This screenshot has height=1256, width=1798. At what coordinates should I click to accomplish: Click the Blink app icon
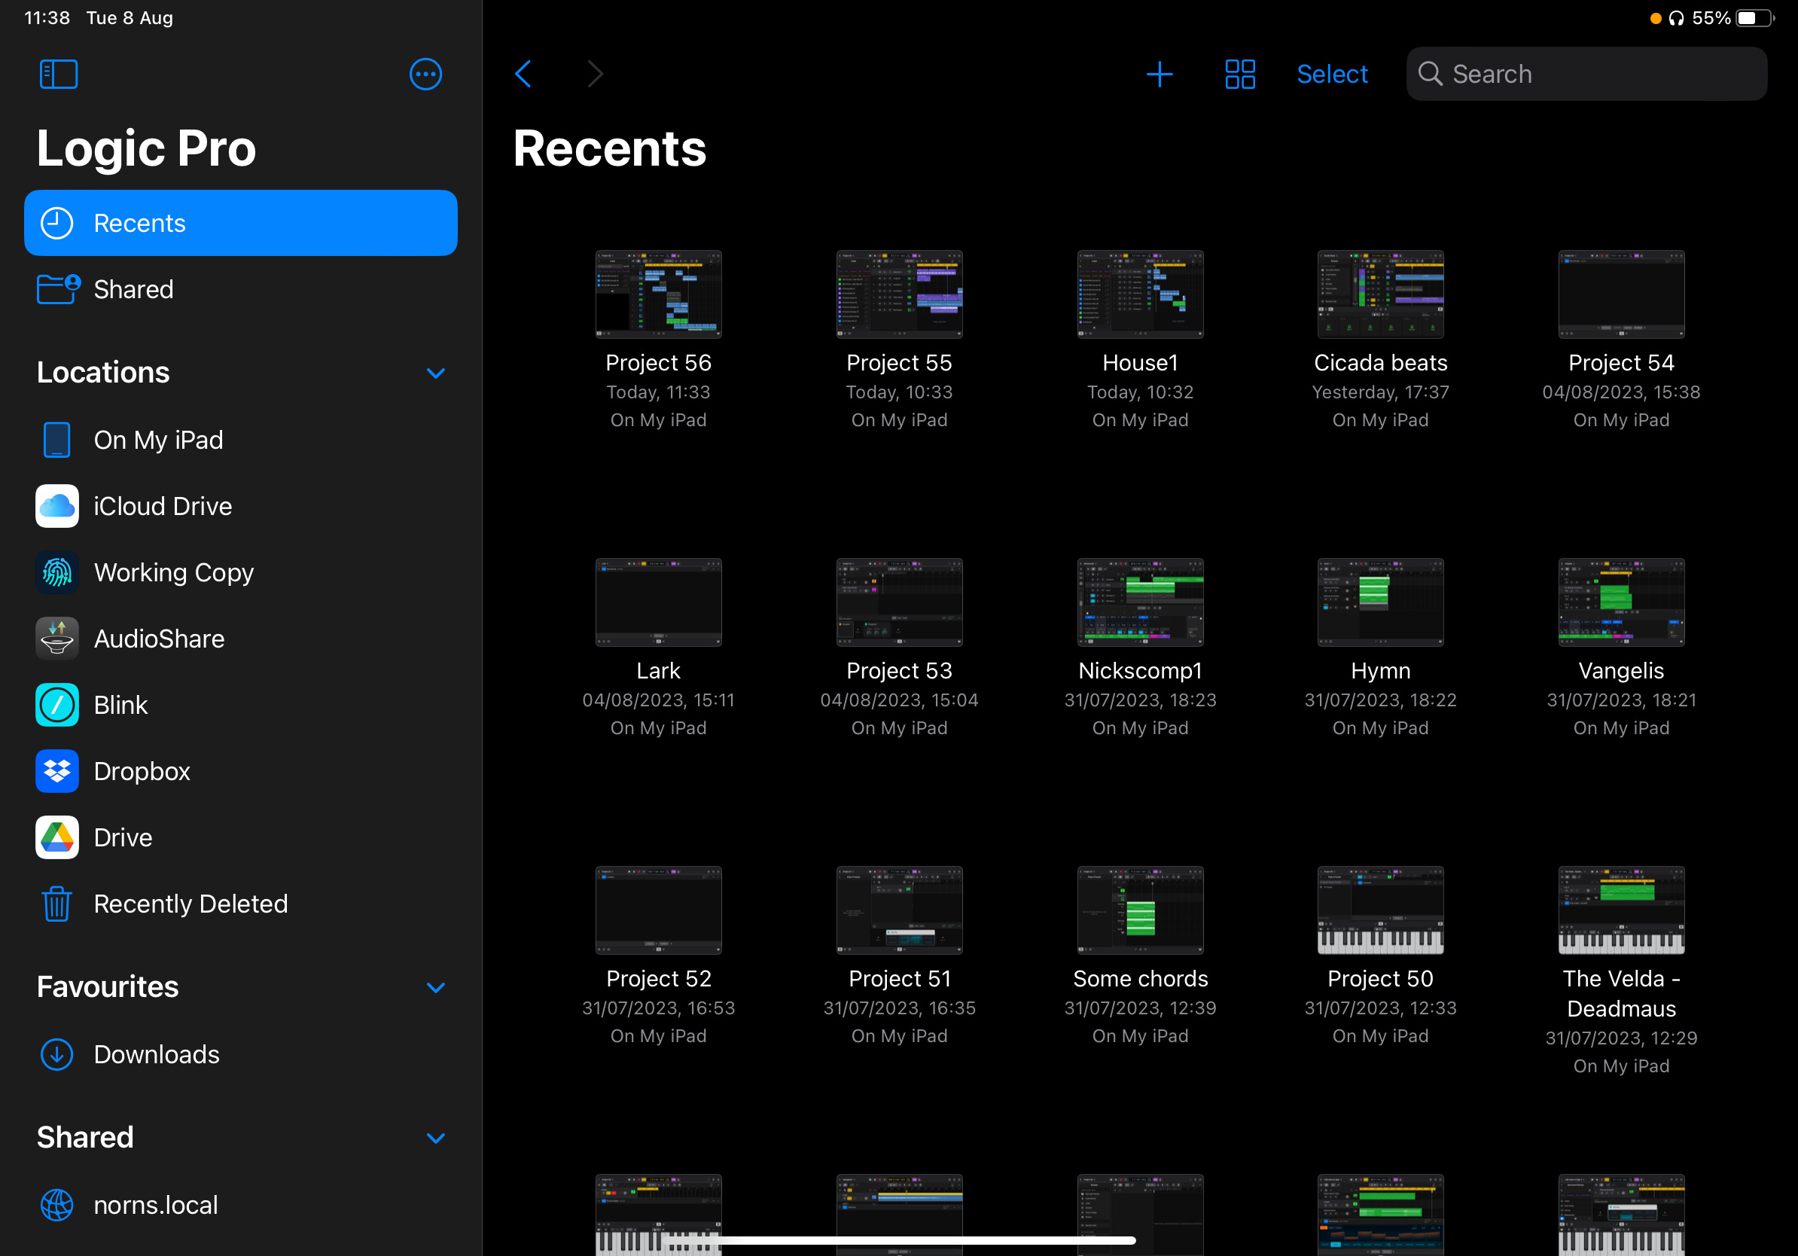tap(57, 705)
